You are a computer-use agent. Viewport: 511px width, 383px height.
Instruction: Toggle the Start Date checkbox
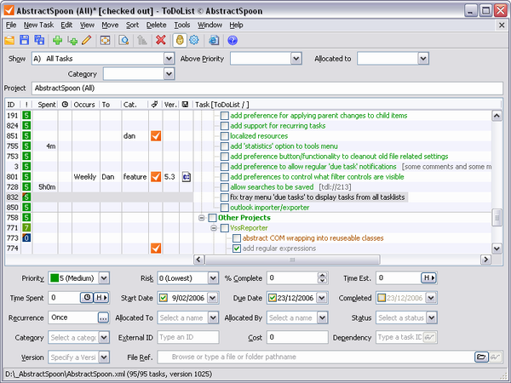[x=164, y=298]
